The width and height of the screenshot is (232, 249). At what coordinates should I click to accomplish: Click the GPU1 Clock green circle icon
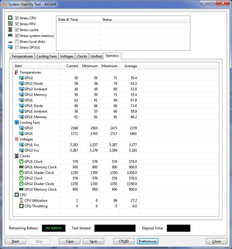21,161
